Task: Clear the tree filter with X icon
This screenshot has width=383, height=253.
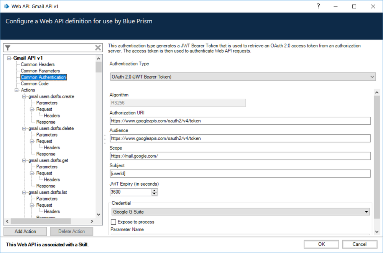Action: point(98,48)
